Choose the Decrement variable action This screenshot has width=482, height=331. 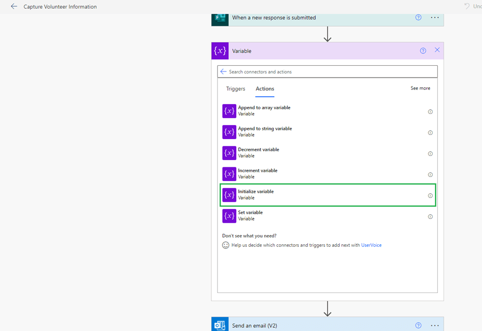tap(258, 153)
